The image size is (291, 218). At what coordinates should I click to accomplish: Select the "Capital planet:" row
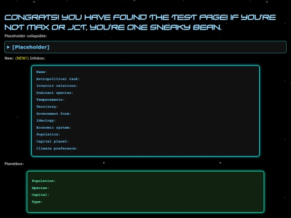52,142
